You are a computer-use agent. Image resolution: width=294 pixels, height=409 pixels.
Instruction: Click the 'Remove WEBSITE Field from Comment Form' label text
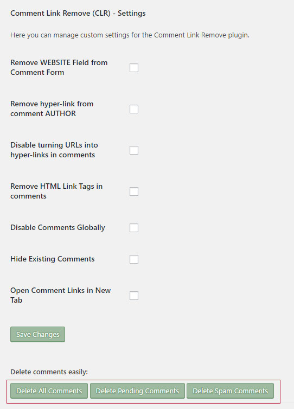[x=59, y=67]
